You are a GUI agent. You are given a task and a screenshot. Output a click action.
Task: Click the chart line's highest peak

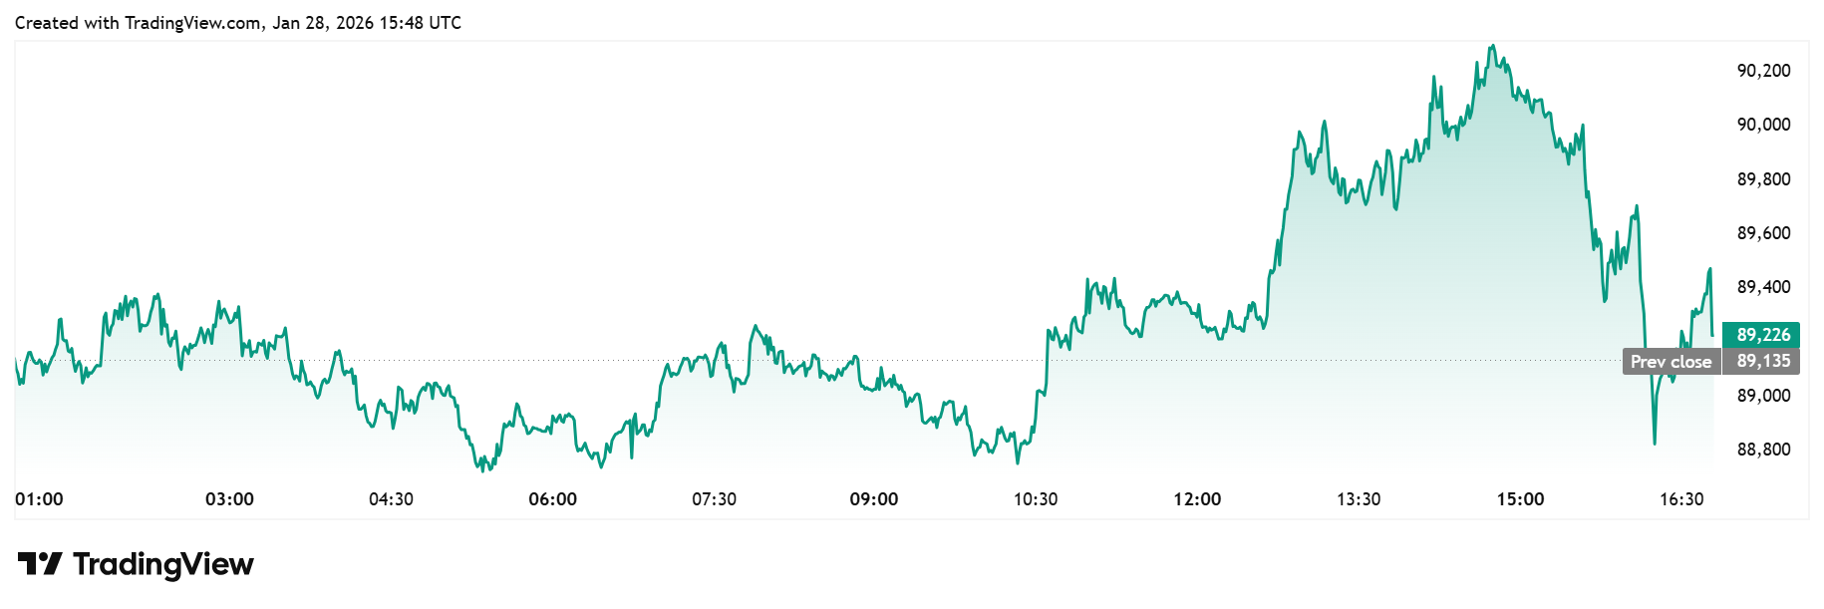[1492, 46]
